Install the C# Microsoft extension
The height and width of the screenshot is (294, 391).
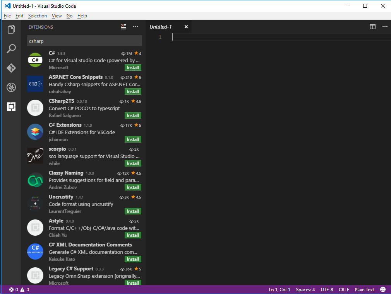coord(133,68)
